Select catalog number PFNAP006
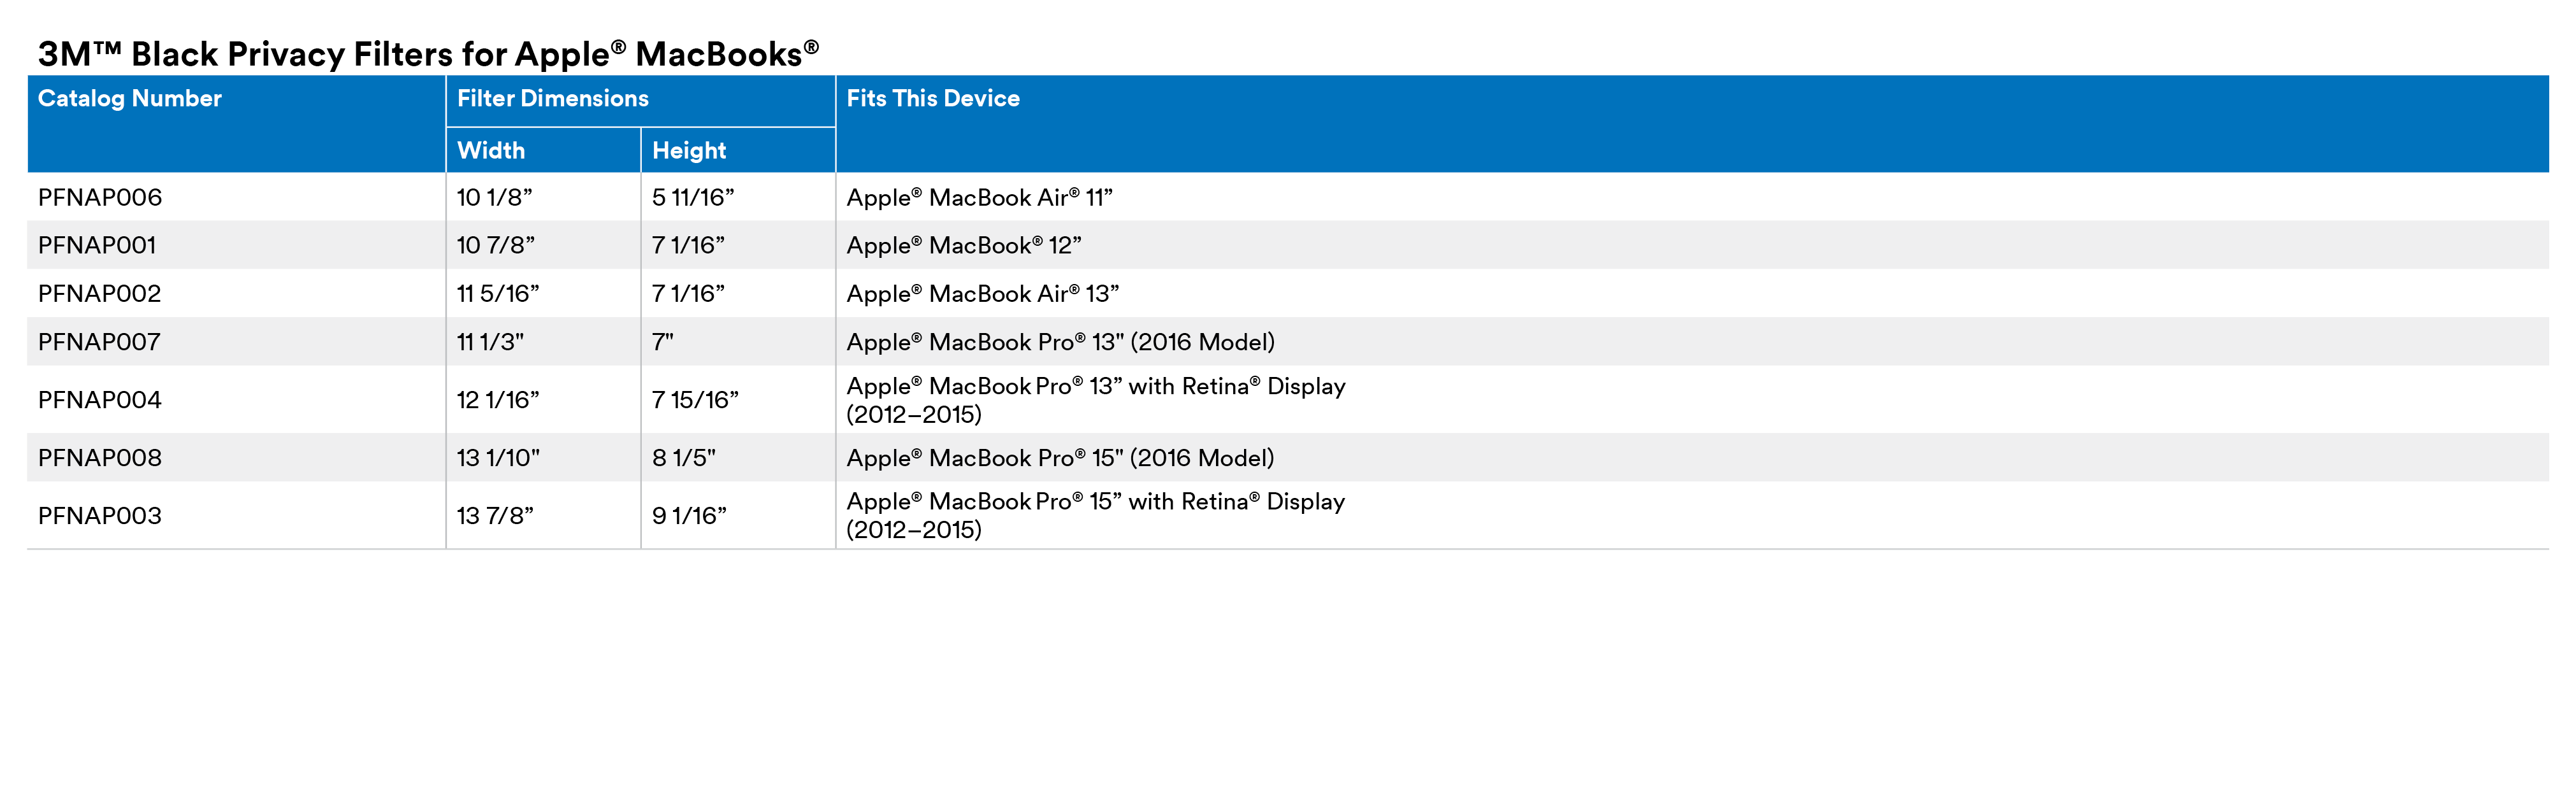 click(100, 198)
